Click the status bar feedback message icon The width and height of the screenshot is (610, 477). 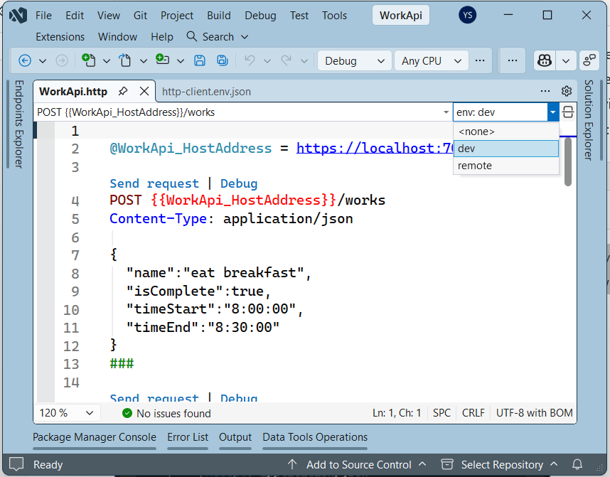16,464
